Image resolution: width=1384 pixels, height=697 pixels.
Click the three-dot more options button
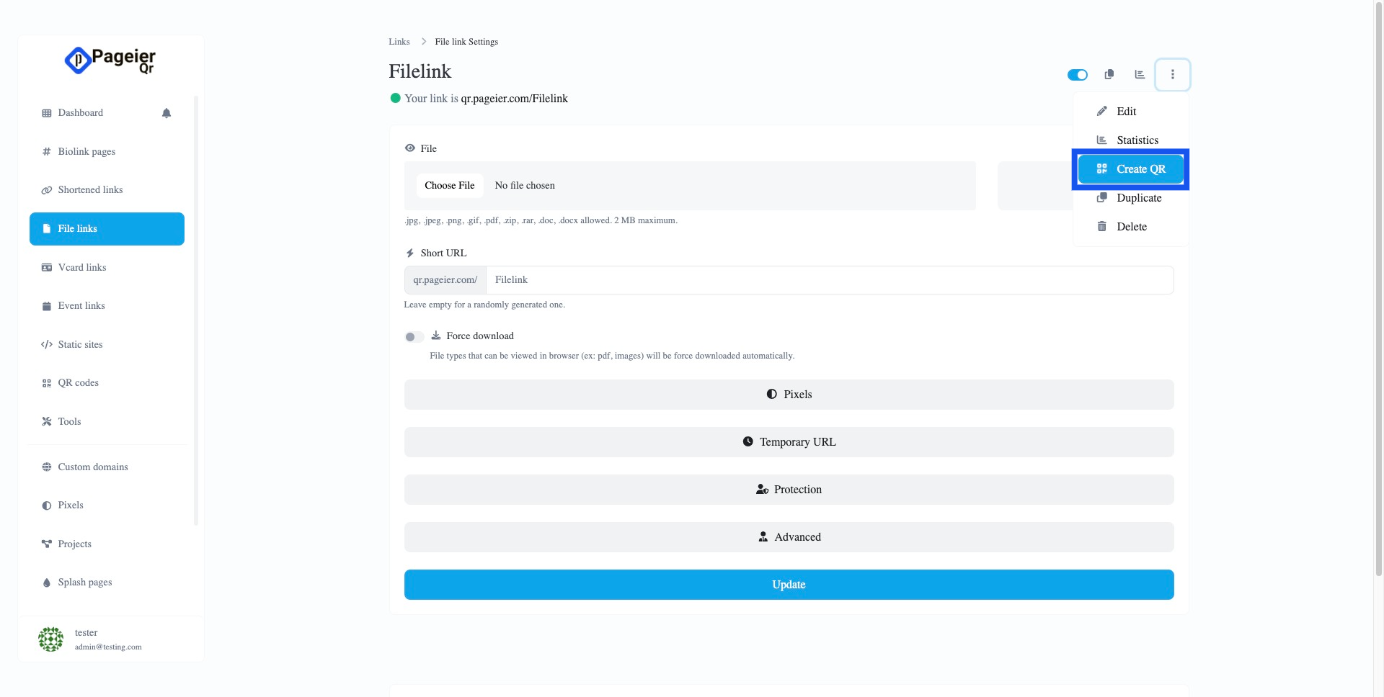pos(1172,74)
